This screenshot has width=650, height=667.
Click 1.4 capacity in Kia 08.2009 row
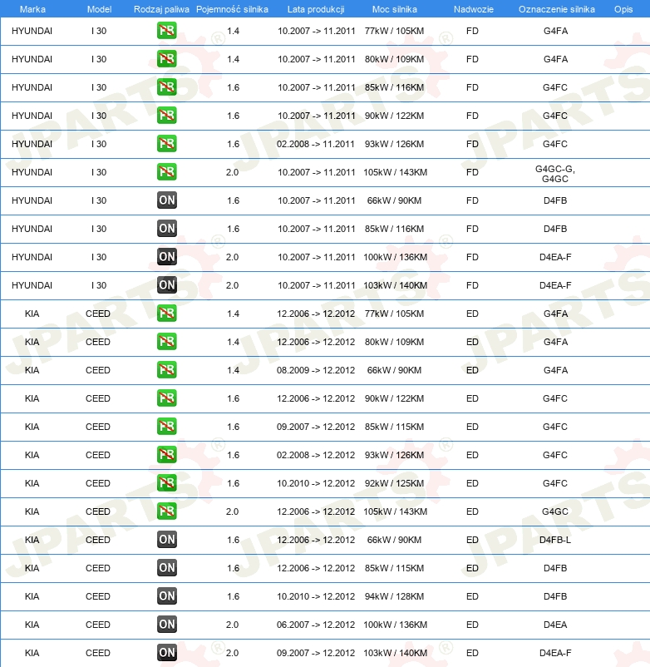(233, 370)
